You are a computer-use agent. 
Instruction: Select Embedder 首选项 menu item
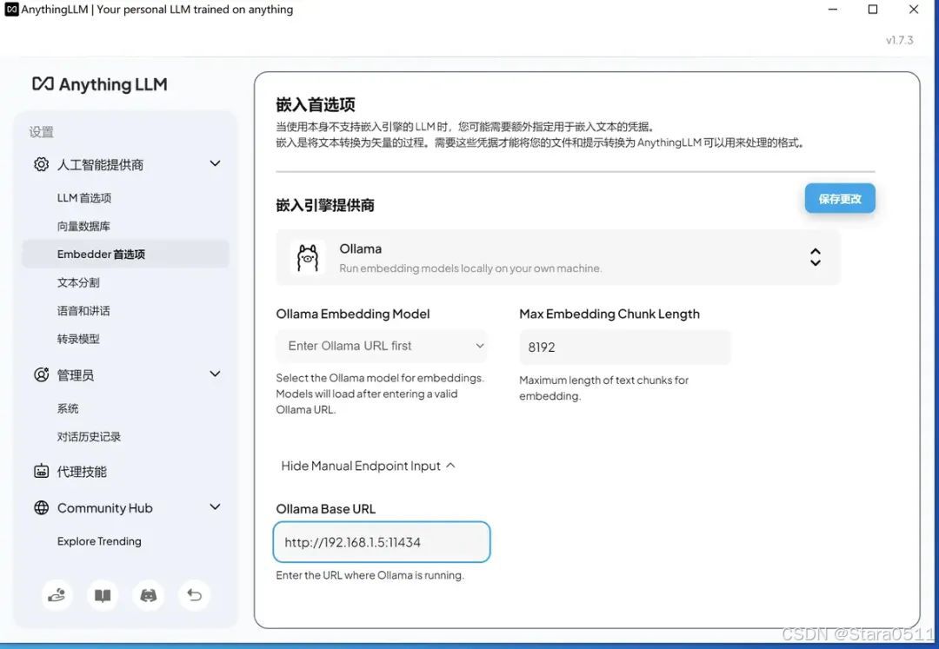(x=126, y=255)
